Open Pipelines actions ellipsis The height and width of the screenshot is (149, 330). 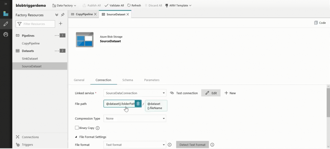point(57,35)
